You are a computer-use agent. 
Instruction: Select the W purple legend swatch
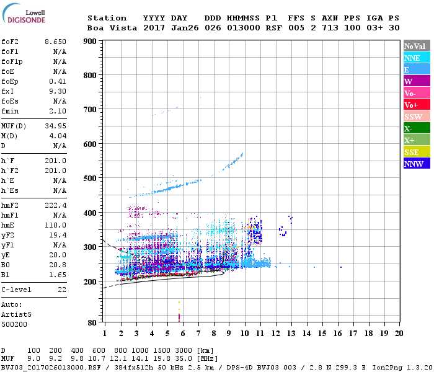(415, 81)
